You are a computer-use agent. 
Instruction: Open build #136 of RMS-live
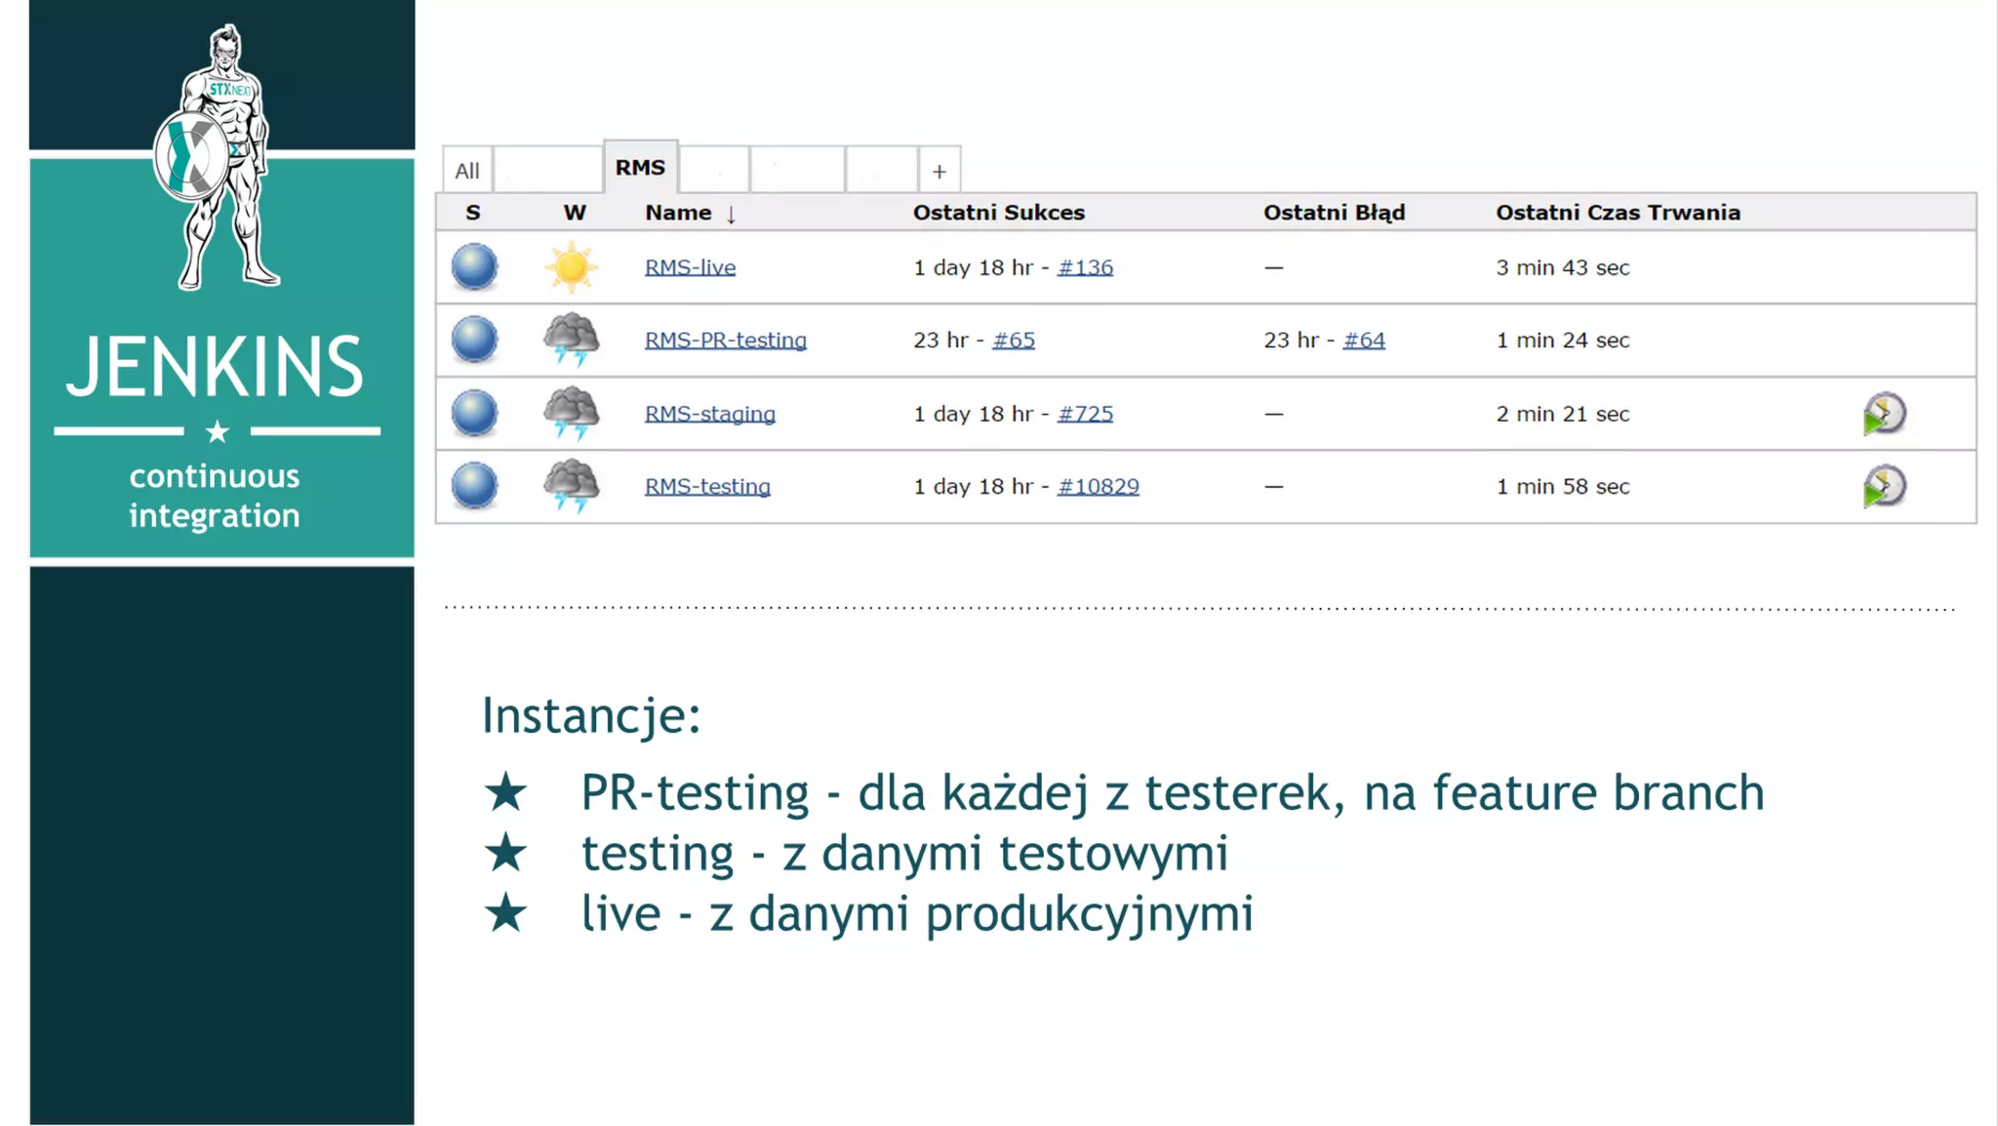click(1085, 267)
